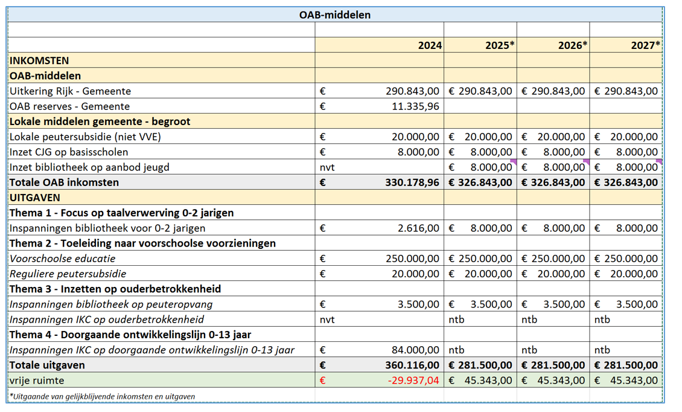682x412 pixels.
Task: Select the Thema 3 ouderbetrokkenheid heading
Action: click(x=115, y=289)
